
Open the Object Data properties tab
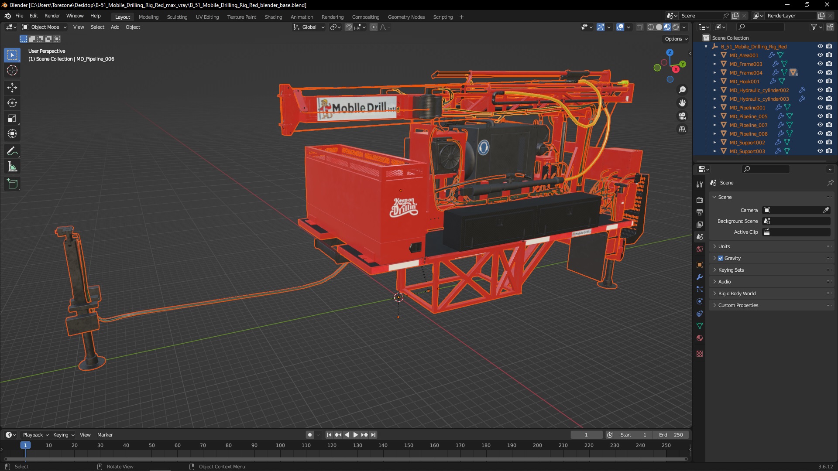pyautogui.click(x=700, y=326)
